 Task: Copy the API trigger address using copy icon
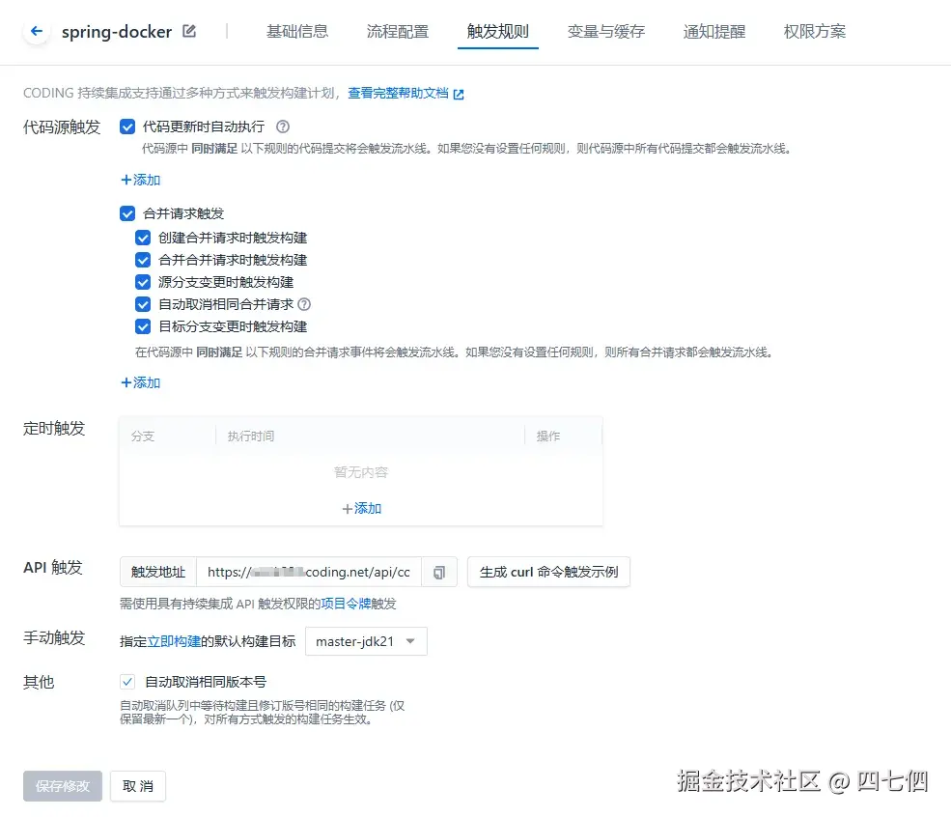(x=439, y=572)
